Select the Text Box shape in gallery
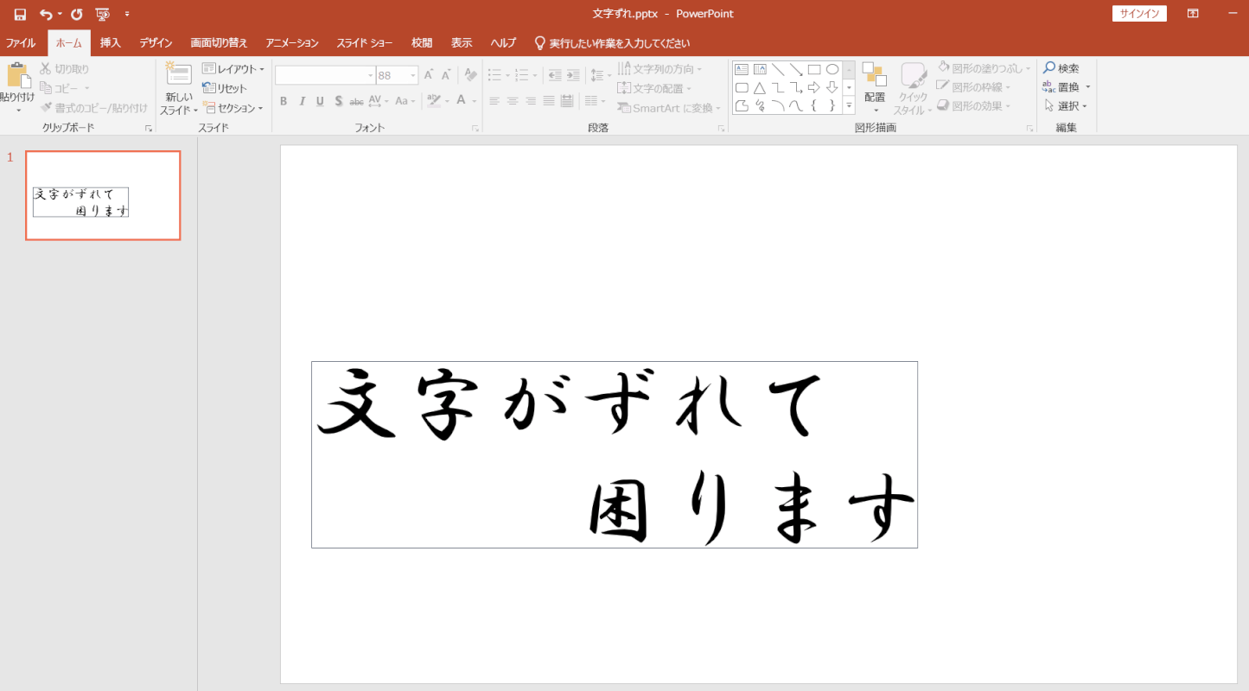The width and height of the screenshot is (1249, 691). pos(742,69)
